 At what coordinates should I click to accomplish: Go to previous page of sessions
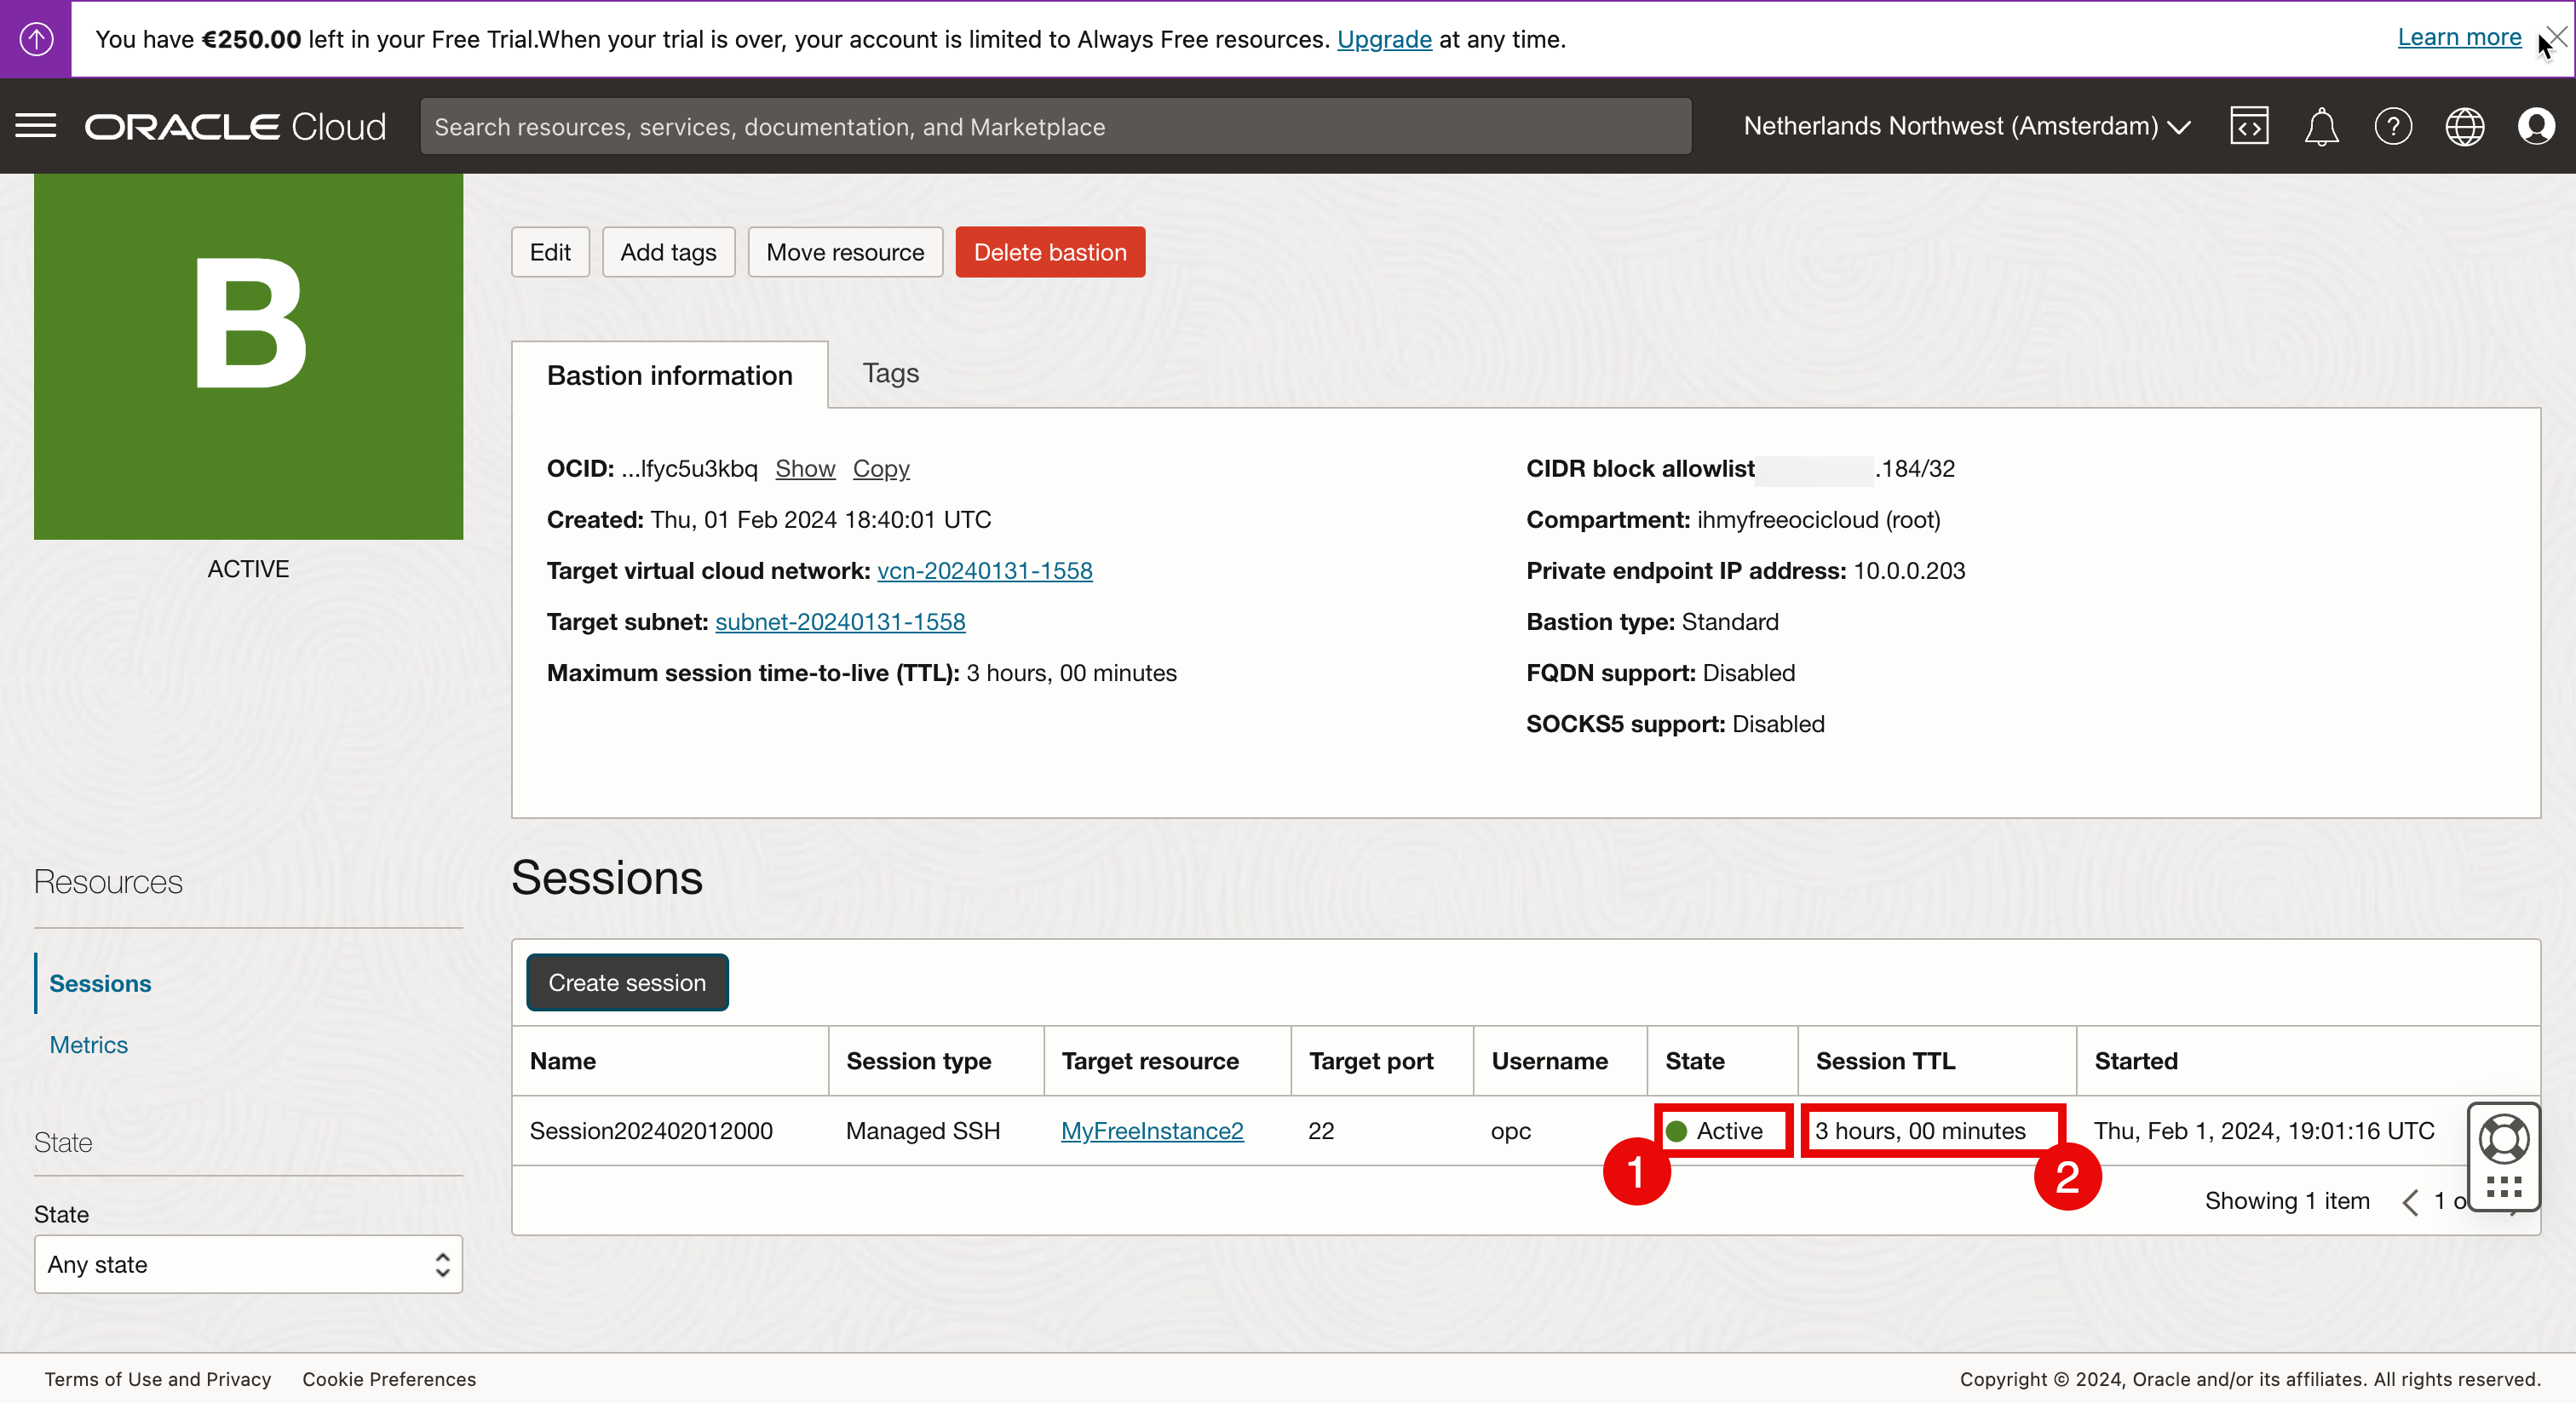click(2410, 1201)
